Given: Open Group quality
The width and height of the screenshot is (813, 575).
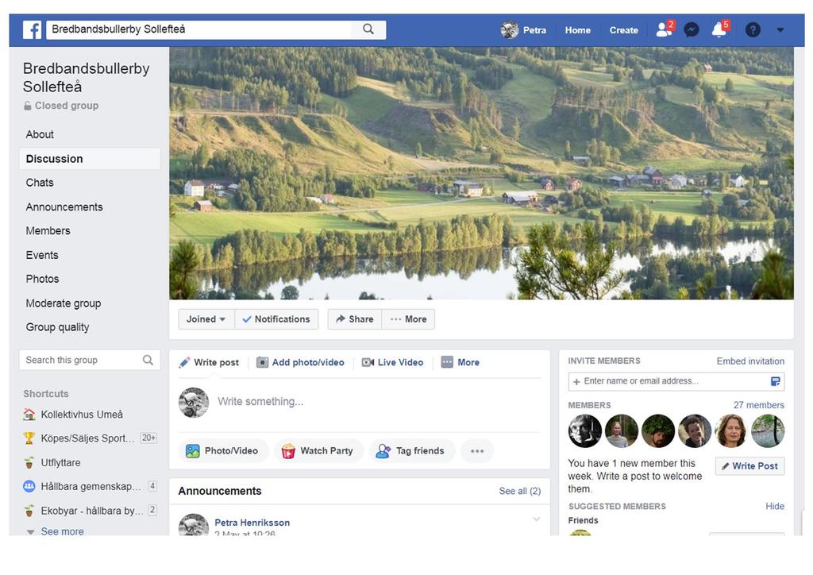Looking at the screenshot, I should [x=57, y=327].
